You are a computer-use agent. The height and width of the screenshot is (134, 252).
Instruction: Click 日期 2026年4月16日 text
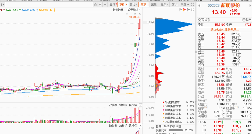168,126
